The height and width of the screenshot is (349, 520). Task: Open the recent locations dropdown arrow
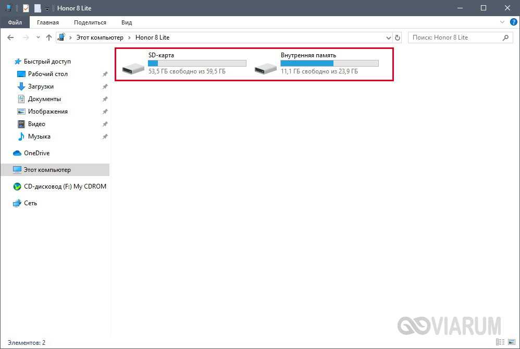(x=38, y=38)
